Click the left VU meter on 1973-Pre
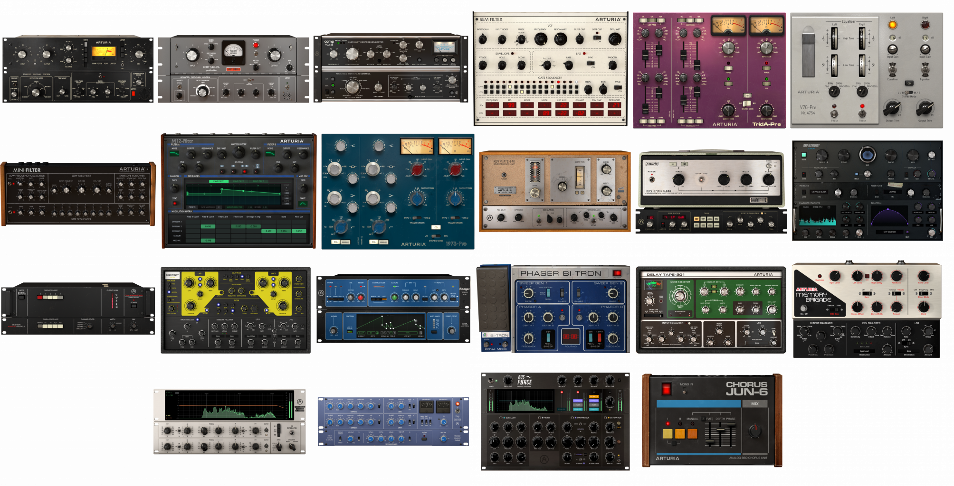 (x=417, y=146)
